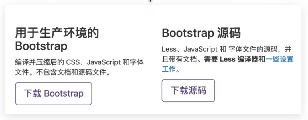Click the bold text 需要 Less 编译器和
The width and height of the screenshot is (308, 120).
(235, 59)
